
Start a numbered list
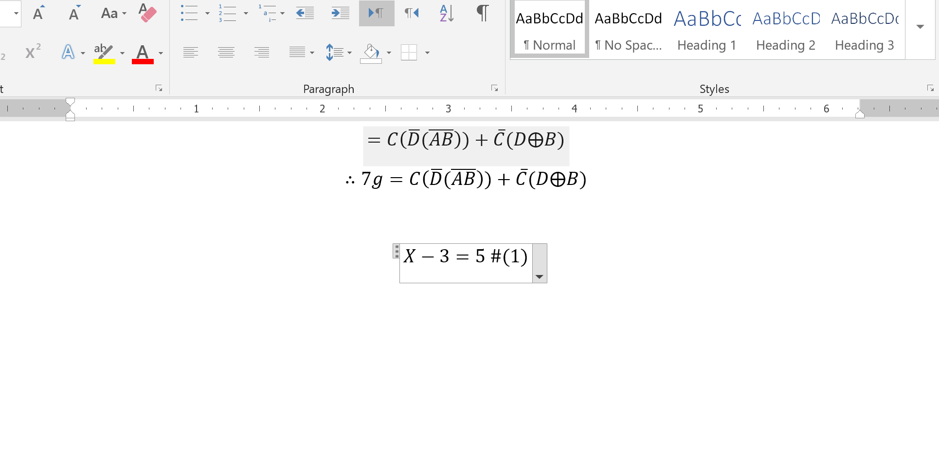point(227,13)
